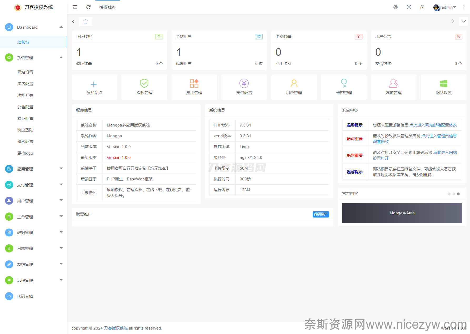The image size is (470, 334).
Task: Expand the 远程管理 sidebar menu
Action: click(34, 280)
